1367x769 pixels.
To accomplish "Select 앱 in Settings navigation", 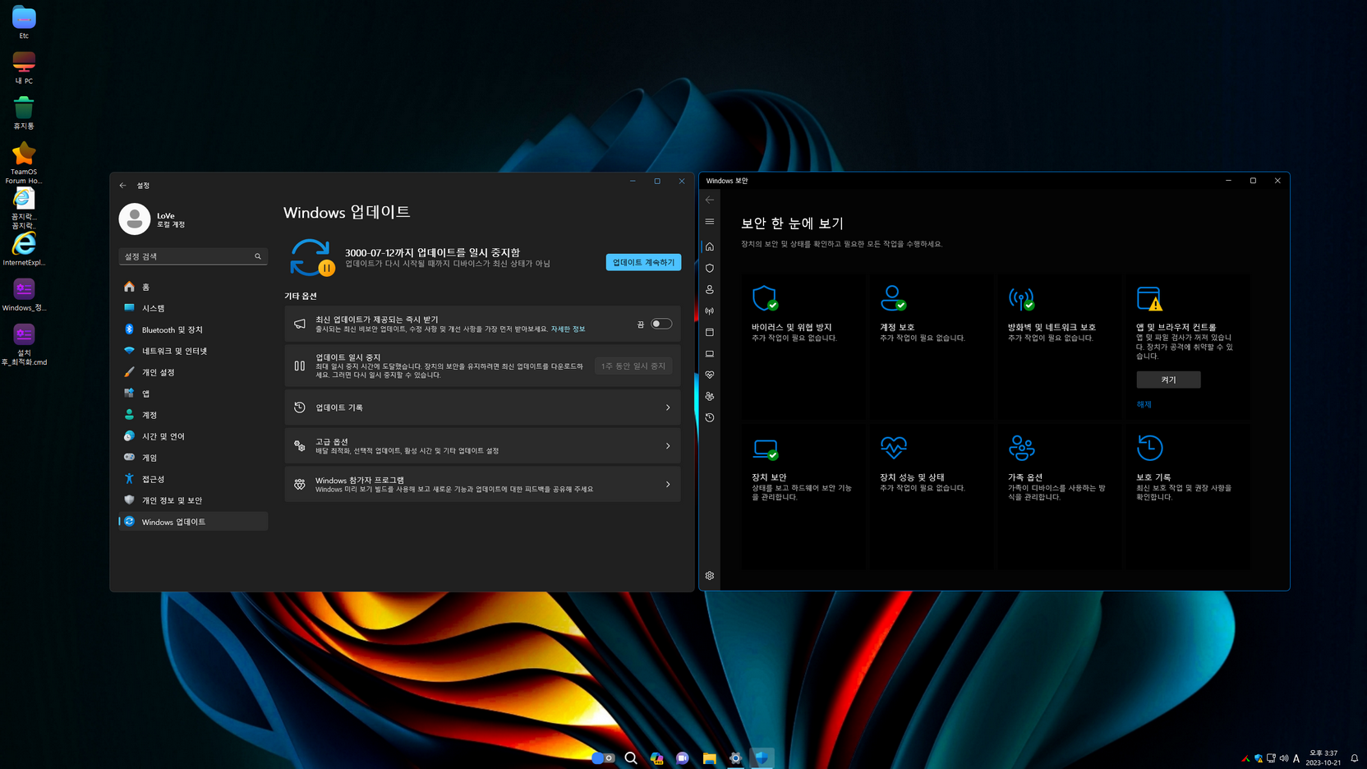I will tap(193, 394).
